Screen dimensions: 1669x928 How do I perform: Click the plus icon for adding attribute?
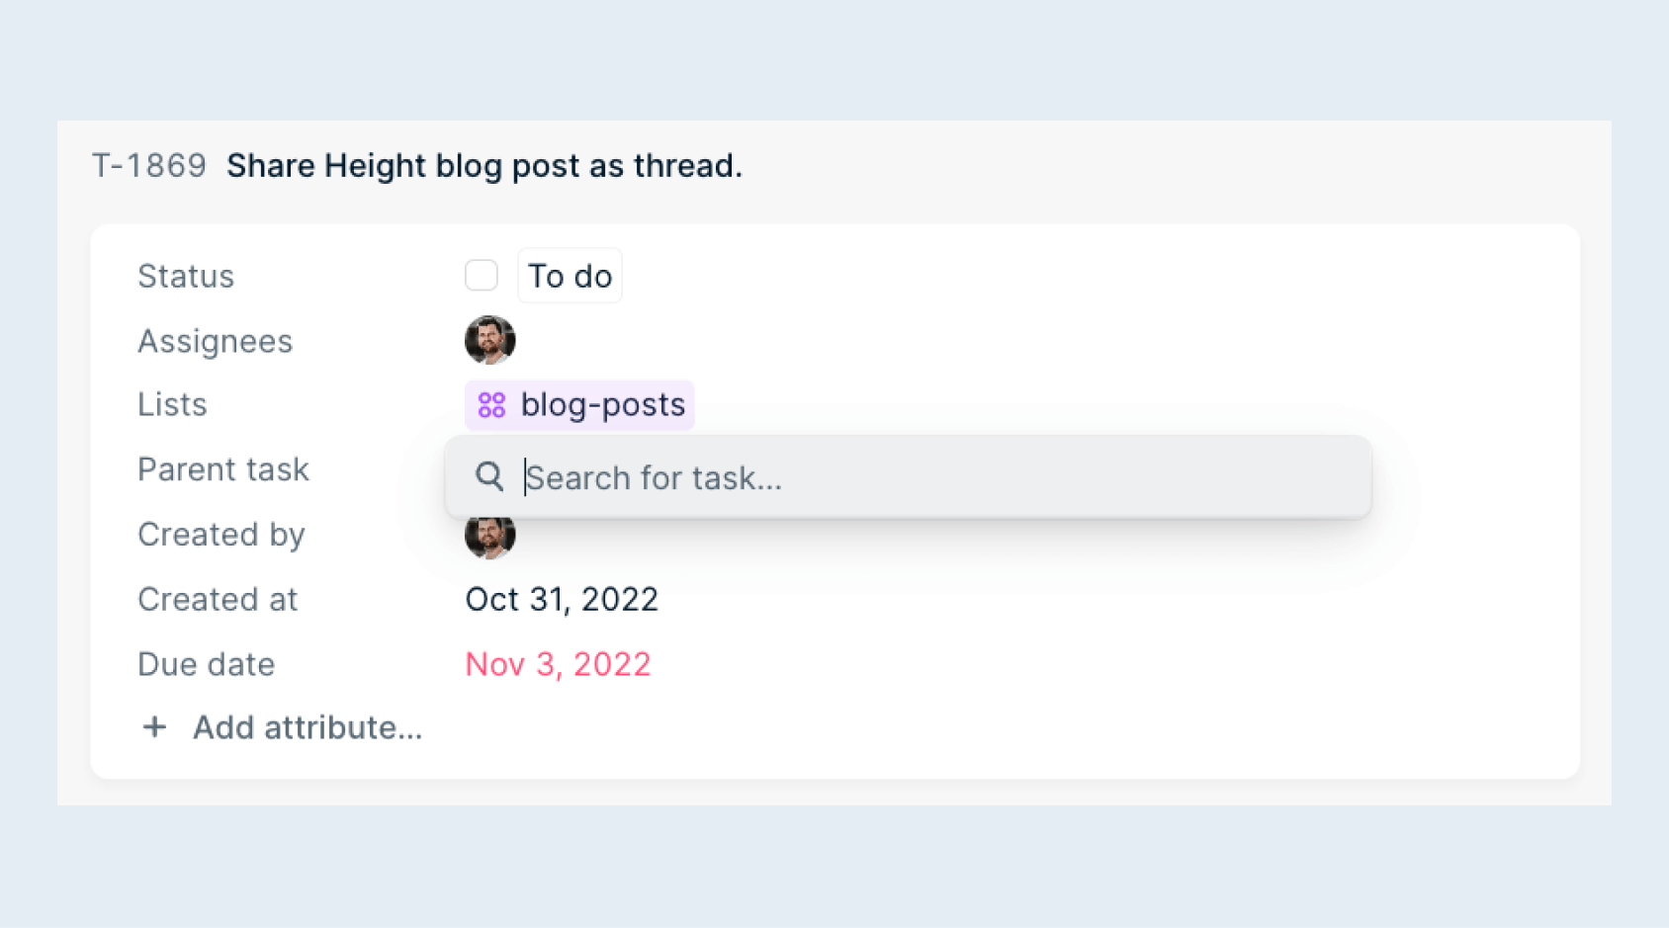click(154, 727)
